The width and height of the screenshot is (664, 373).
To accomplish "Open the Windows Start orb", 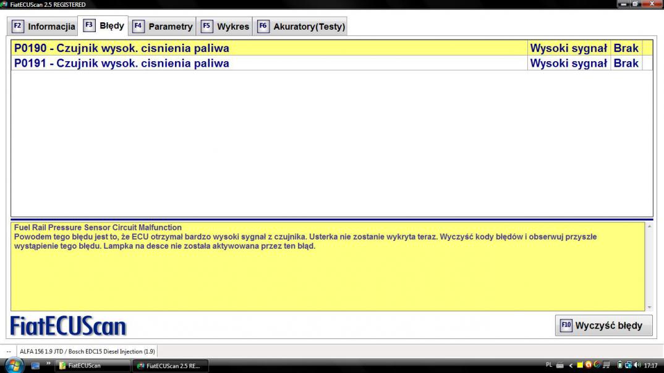I will pyautogui.click(x=14, y=365).
